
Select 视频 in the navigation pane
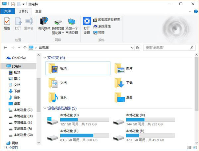point(15,72)
